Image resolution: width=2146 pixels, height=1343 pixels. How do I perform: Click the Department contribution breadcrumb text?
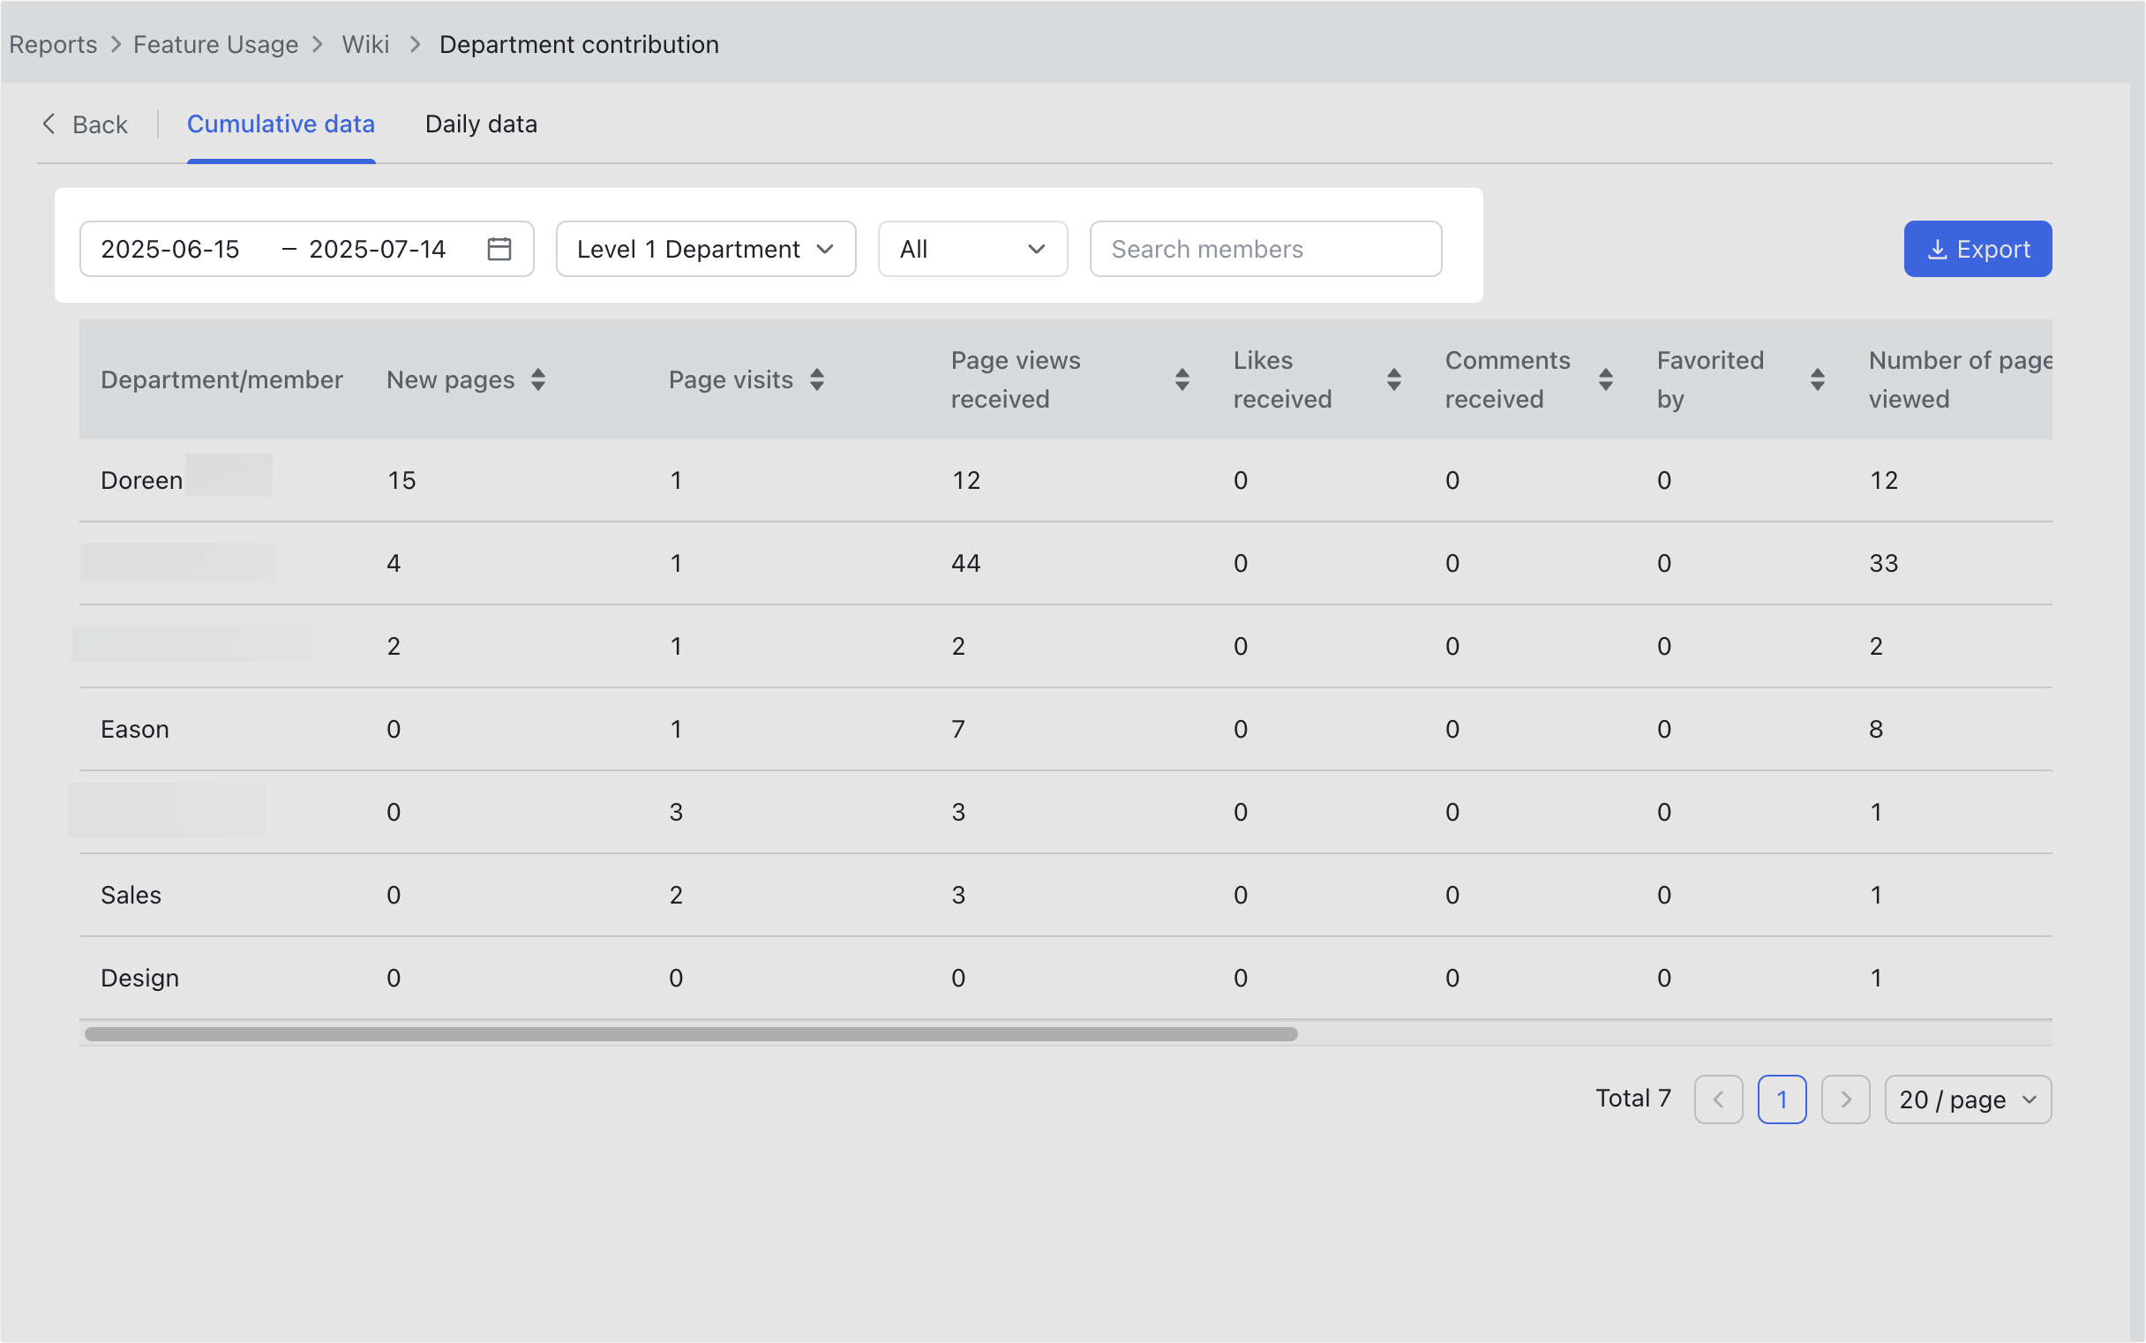tap(579, 44)
